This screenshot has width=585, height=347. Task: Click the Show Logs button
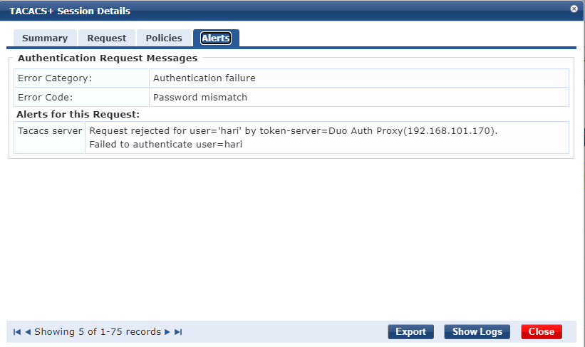click(x=477, y=331)
